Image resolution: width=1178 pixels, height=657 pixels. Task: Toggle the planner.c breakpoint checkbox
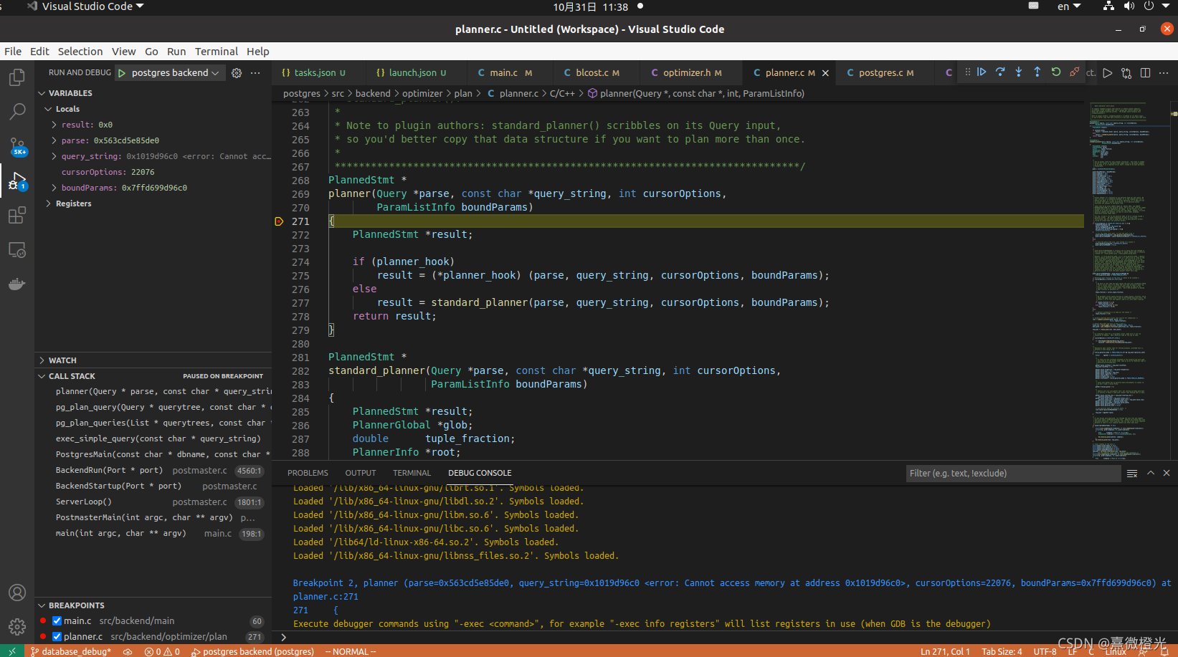(57, 637)
